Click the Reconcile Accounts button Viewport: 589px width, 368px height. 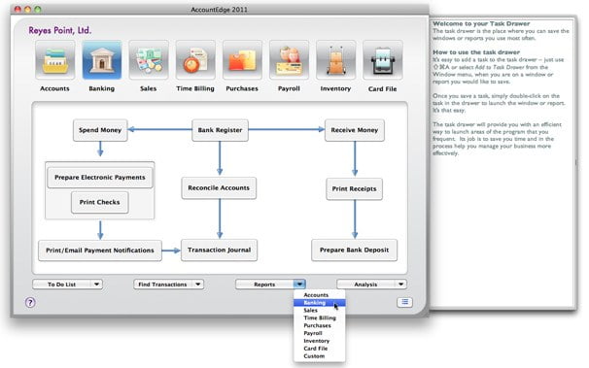(219, 188)
